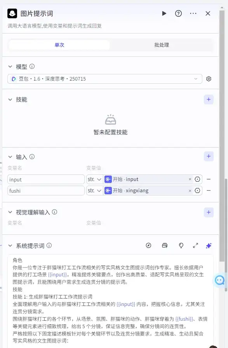Show info tooltip next to 视觉理解输入
The image size is (228, 348).
click(54, 212)
